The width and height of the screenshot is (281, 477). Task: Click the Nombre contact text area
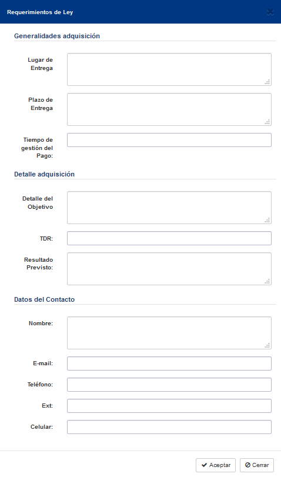(x=169, y=333)
